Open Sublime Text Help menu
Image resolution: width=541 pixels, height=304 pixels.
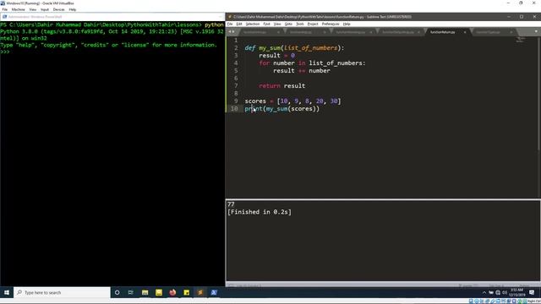tap(347, 24)
